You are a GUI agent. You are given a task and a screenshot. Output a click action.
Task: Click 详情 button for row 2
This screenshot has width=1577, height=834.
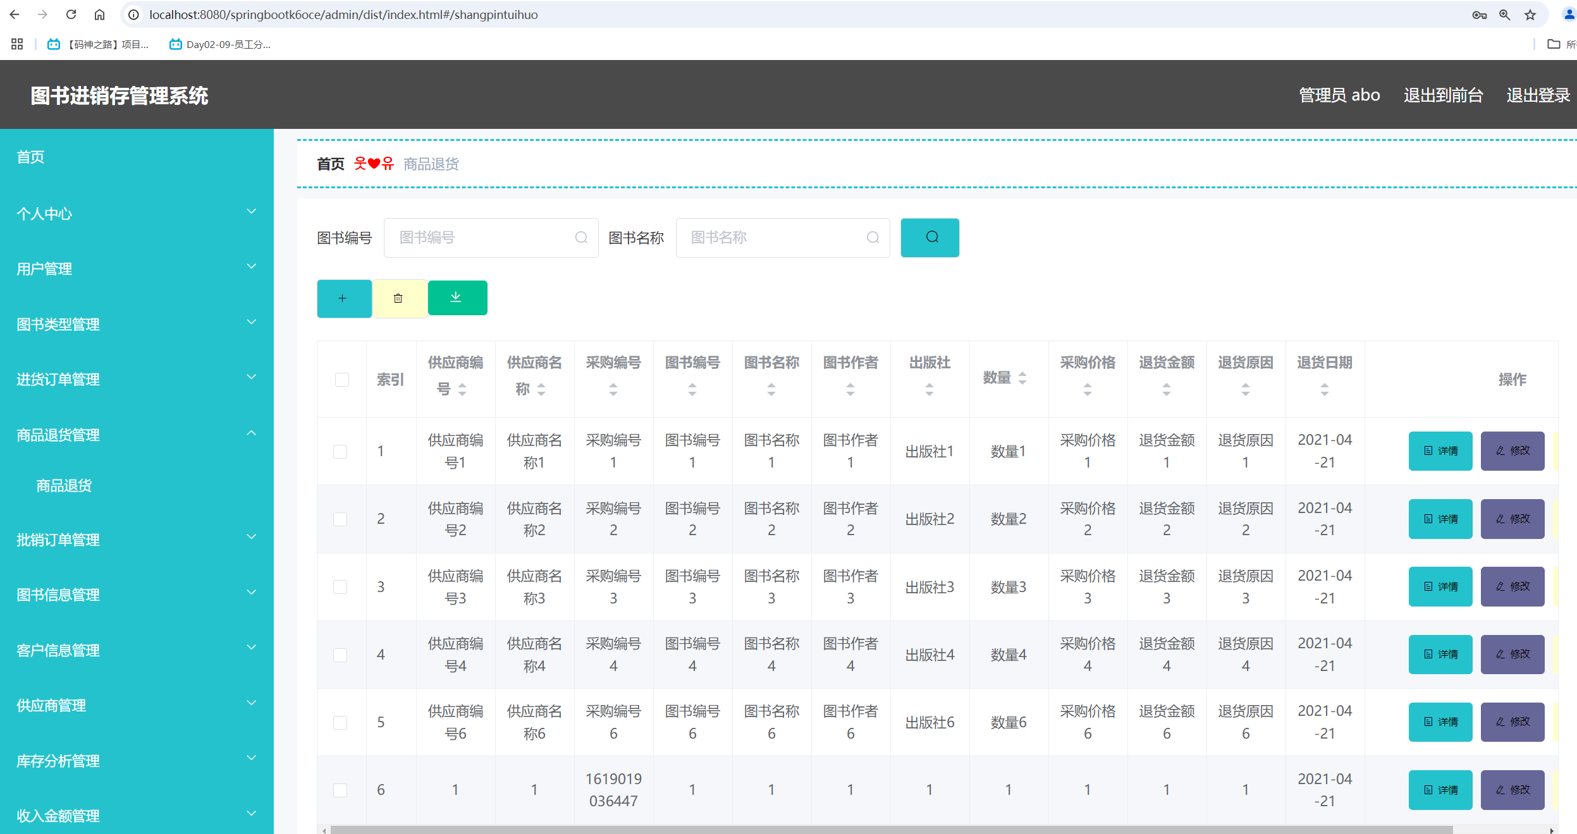tap(1440, 519)
